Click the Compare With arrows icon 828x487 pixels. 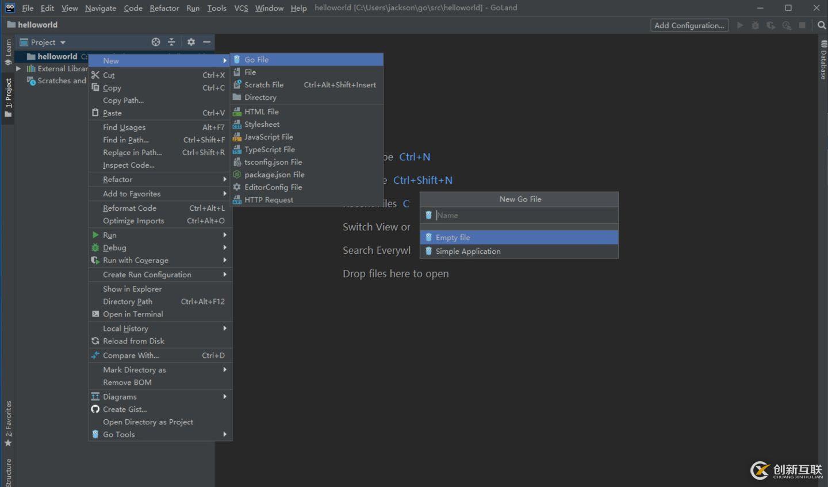click(x=95, y=355)
